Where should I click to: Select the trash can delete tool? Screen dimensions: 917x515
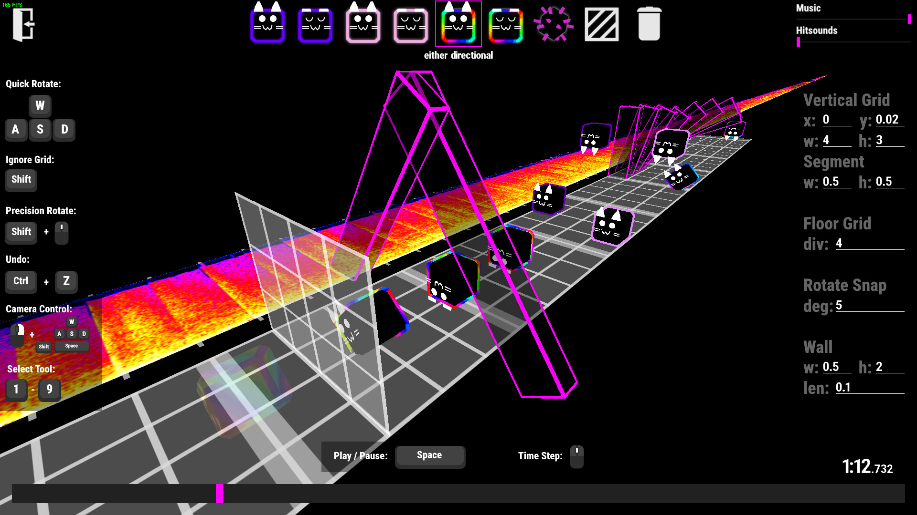click(649, 24)
